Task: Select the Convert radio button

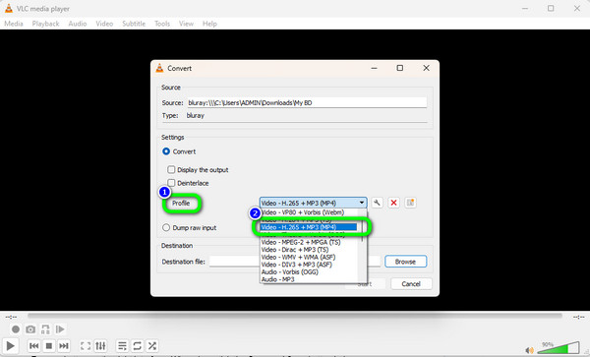Action: pos(166,151)
